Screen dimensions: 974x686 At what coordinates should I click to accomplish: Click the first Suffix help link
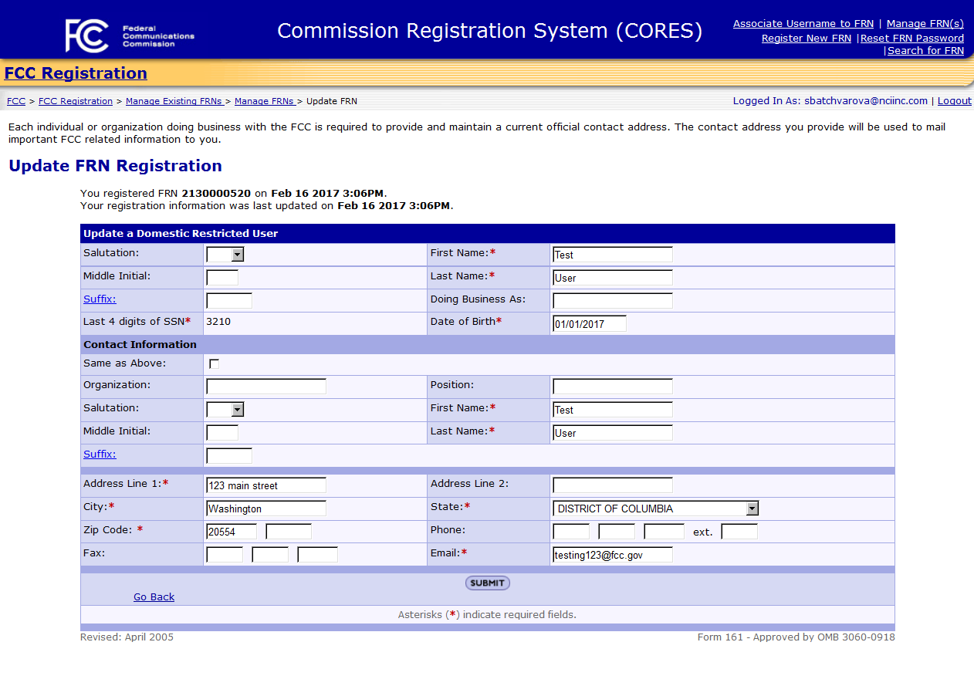click(x=100, y=299)
